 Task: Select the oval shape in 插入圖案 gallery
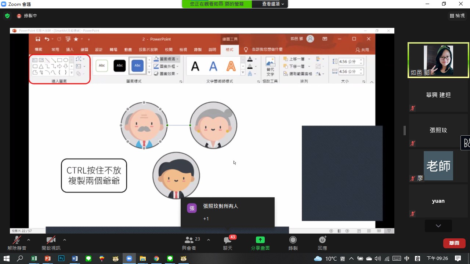pyautogui.click(x=66, y=60)
